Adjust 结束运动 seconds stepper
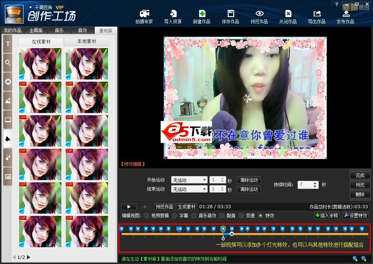 (x=222, y=189)
